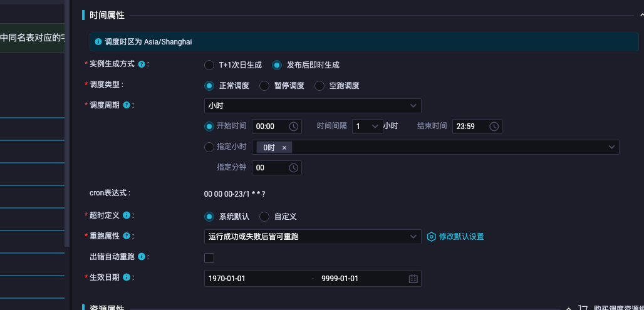Expand 时间间隔 dropdown
The height and width of the screenshot is (310, 644).
367,127
